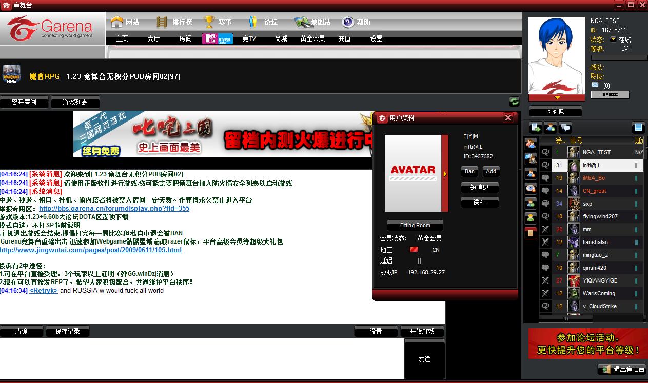
Task: Click the 设置 button below the chat area
Action: [x=376, y=331]
